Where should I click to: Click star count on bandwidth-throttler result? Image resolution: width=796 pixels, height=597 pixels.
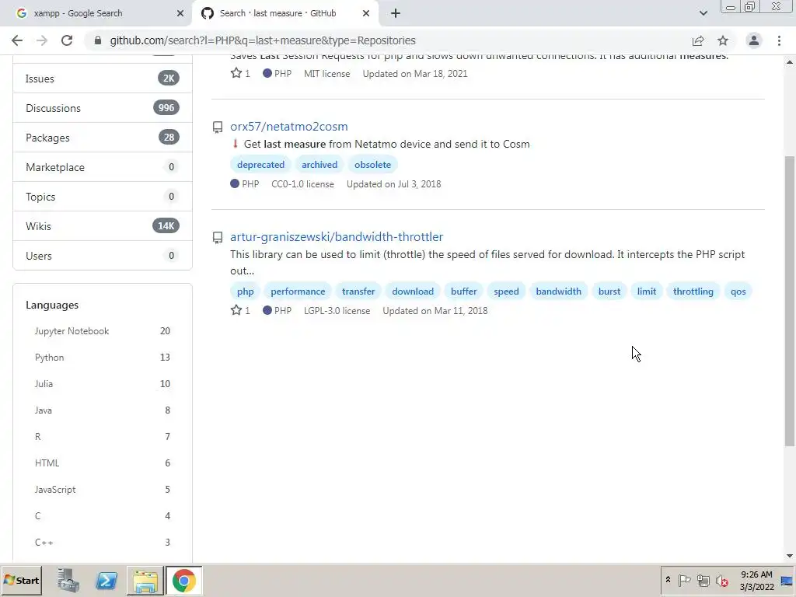[x=240, y=310]
